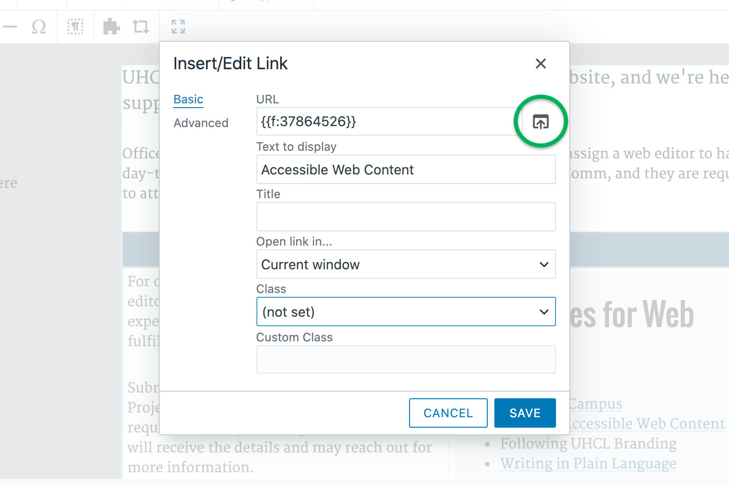Click the Custom Class field
Image resolution: width=729 pixels, height=486 pixels.
click(406, 359)
